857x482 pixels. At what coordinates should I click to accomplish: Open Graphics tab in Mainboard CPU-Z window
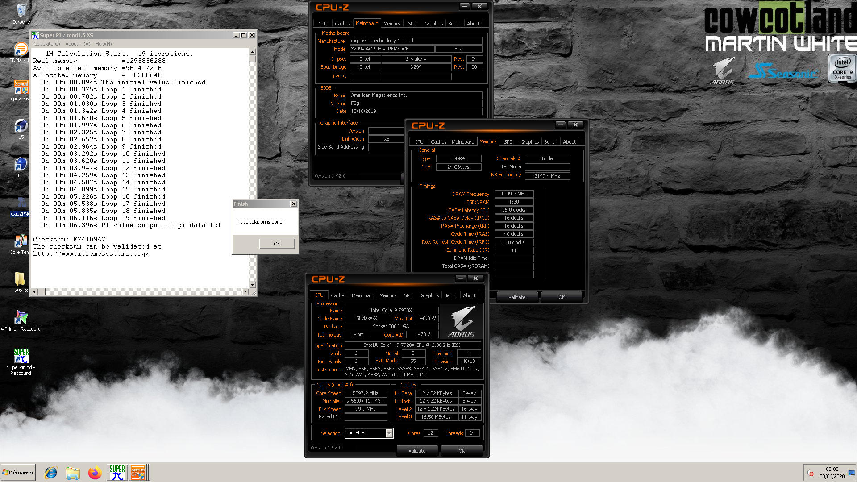[x=433, y=24]
